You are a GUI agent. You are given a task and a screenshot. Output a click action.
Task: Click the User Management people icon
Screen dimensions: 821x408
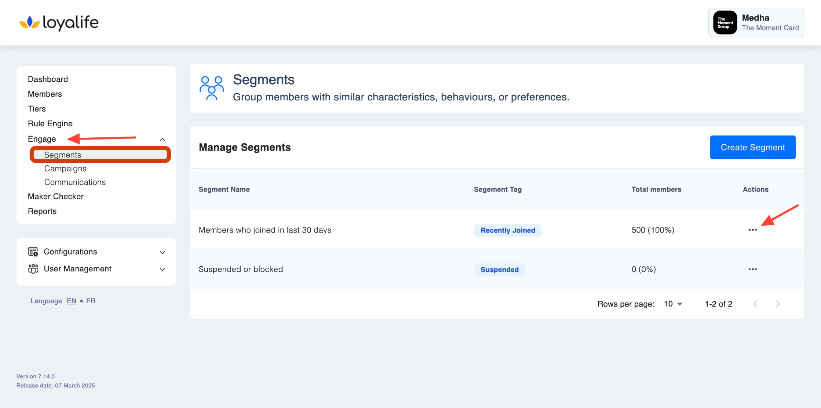pyautogui.click(x=33, y=269)
